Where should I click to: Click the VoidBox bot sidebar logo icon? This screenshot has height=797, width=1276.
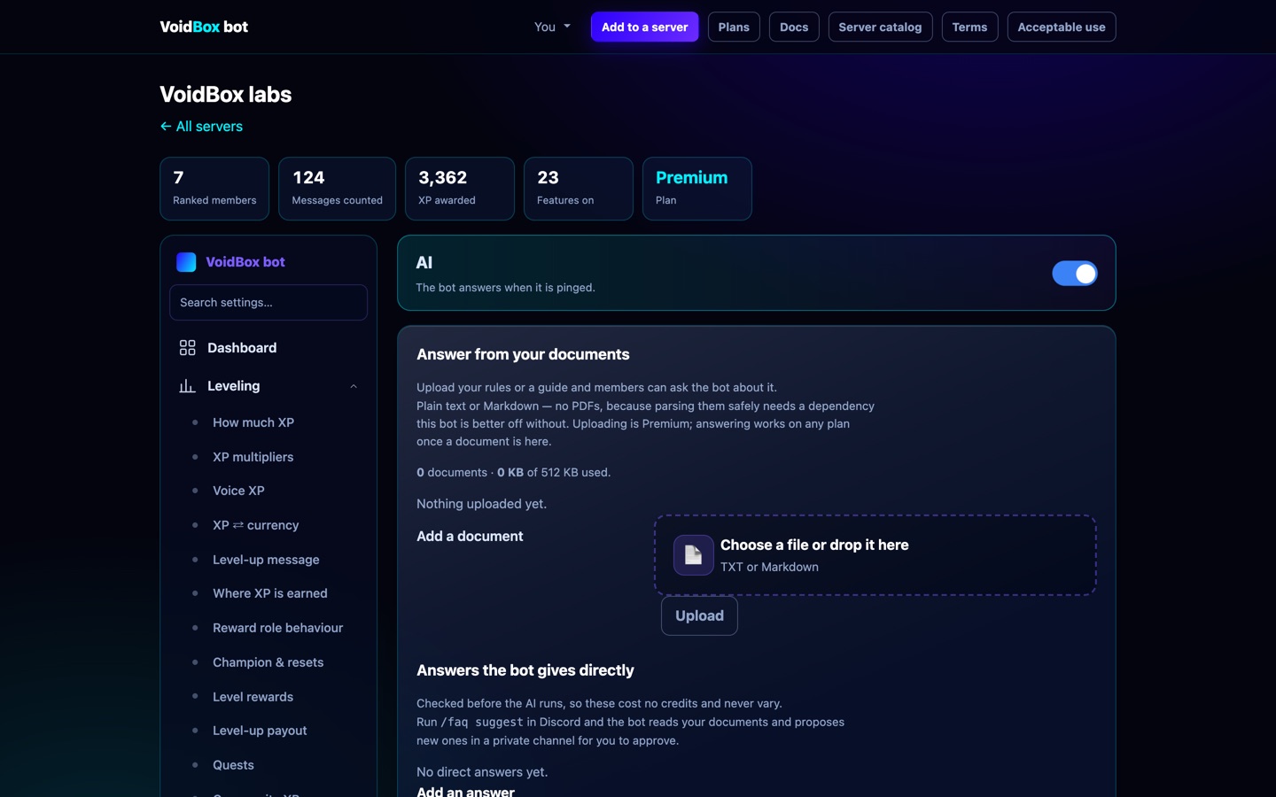(186, 262)
